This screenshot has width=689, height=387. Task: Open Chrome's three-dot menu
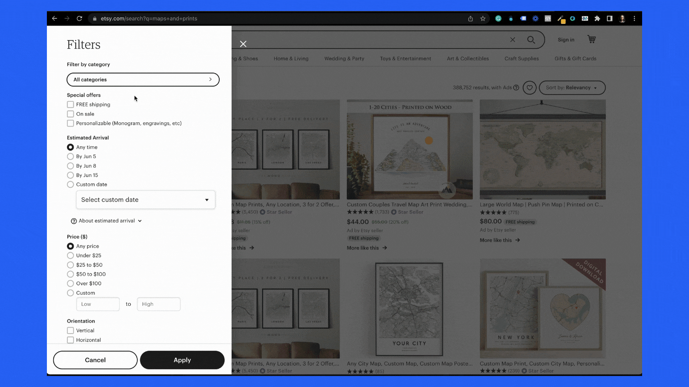pyautogui.click(x=634, y=19)
